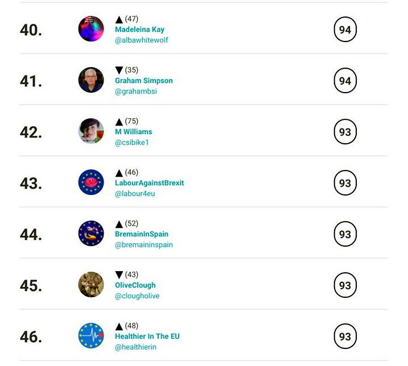Viewport: 408px width, 366px height.
Task: Open the M Williams avatar image
Action: pos(91,131)
